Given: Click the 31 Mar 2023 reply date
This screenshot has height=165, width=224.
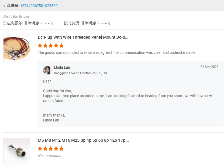Looking at the screenshot, I should click(x=209, y=67).
